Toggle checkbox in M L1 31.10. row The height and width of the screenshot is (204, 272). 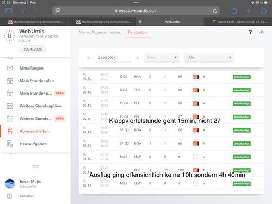pyautogui.click(x=195, y=157)
